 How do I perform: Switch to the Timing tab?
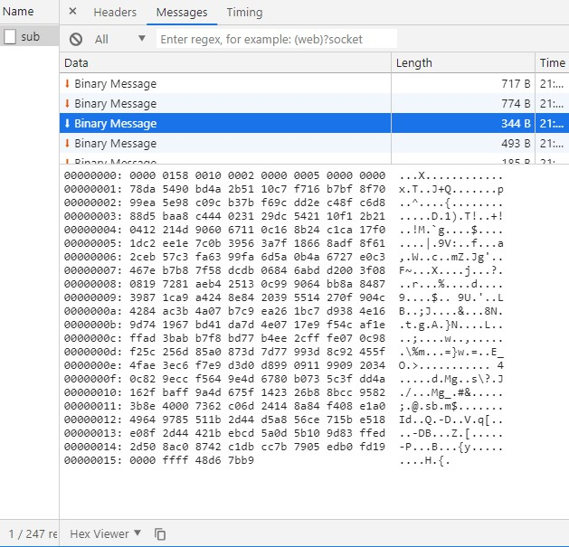pyautogui.click(x=244, y=13)
